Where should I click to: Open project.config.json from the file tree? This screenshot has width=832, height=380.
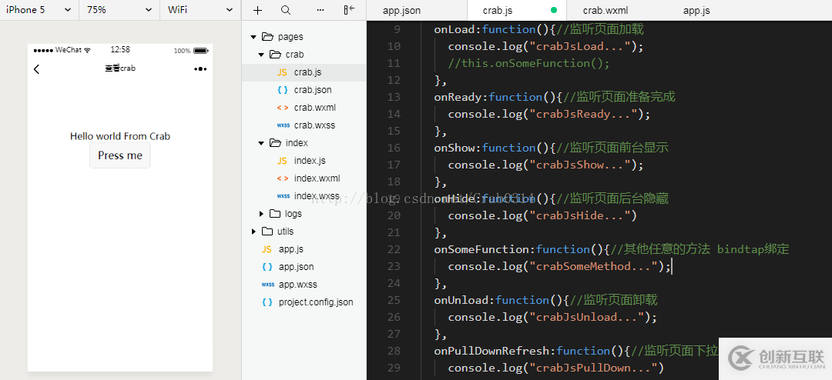point(316,302)
